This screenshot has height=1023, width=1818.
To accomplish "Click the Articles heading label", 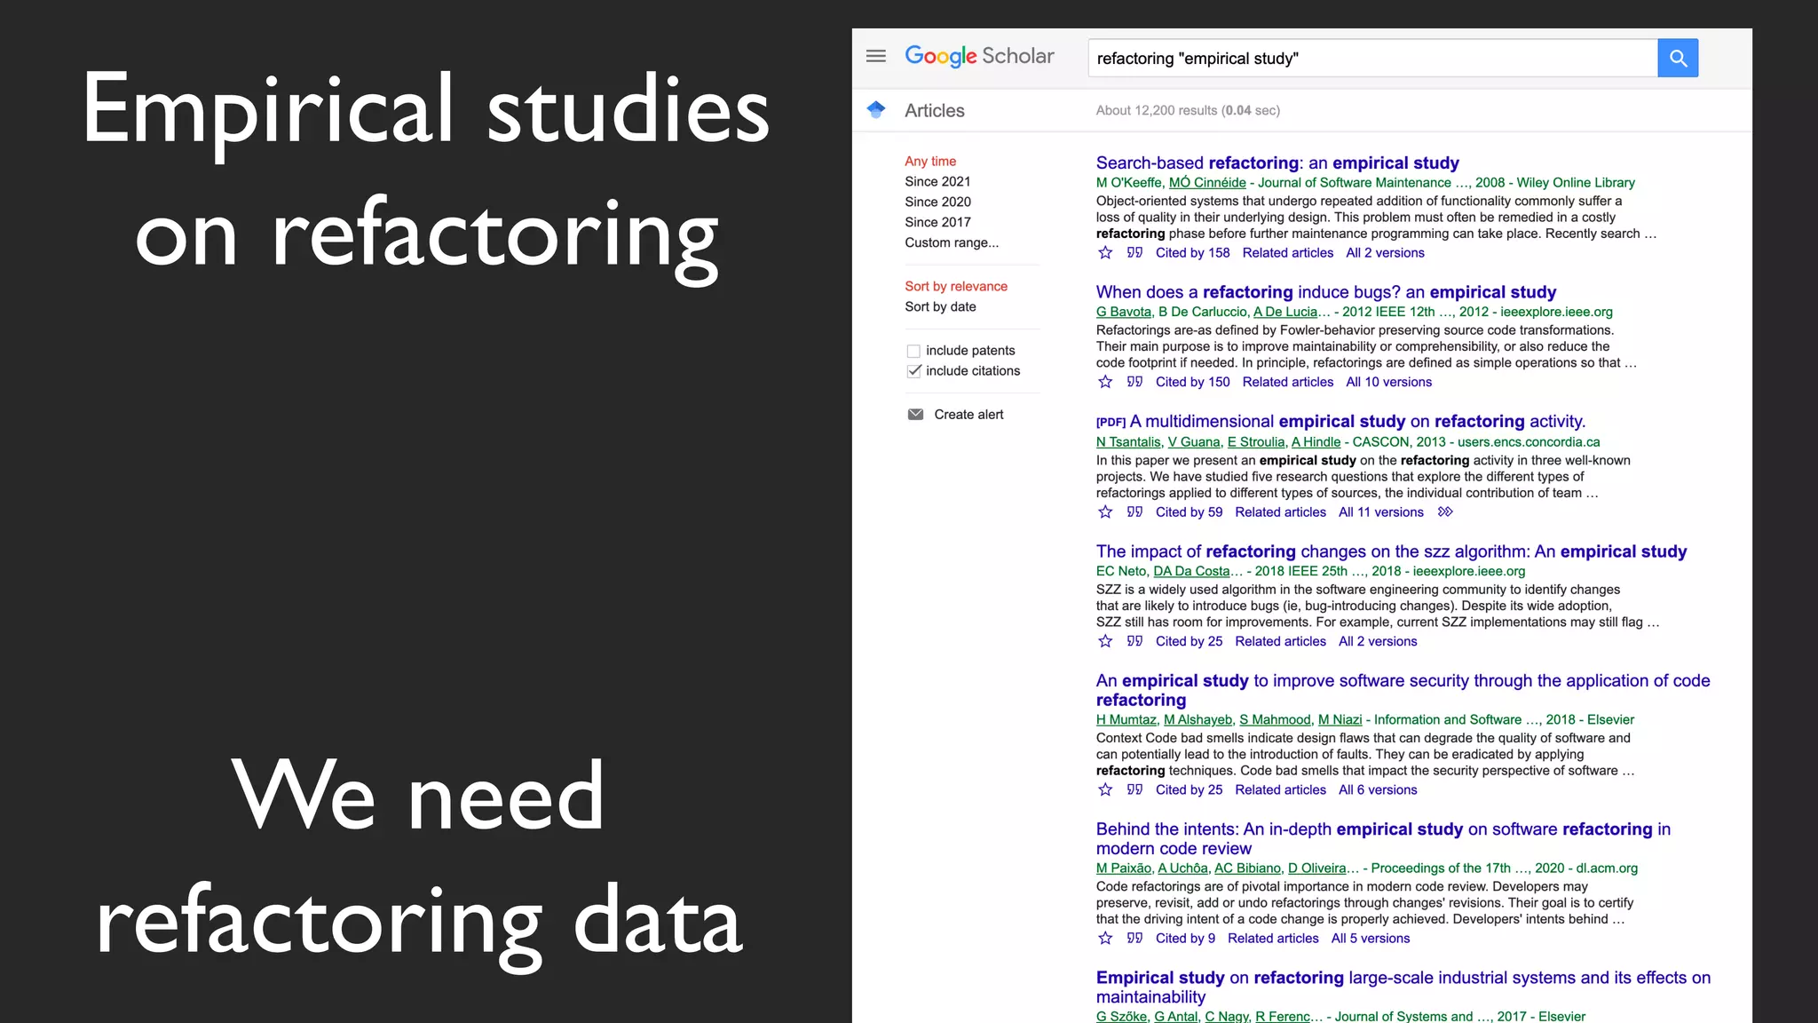I will 934,110.
